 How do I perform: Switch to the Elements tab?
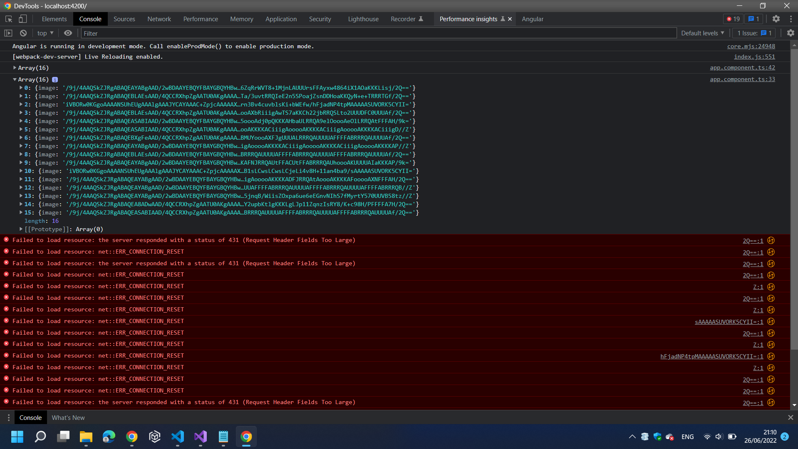point(54,19)
